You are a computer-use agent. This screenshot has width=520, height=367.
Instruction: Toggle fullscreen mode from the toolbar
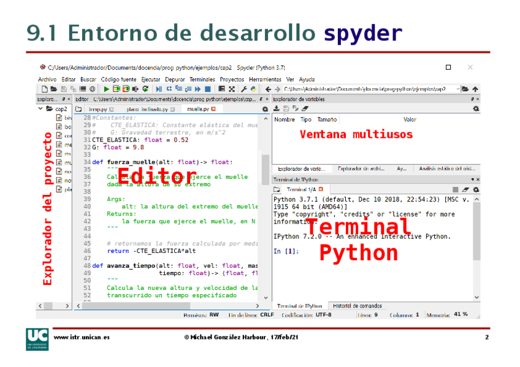232,89
